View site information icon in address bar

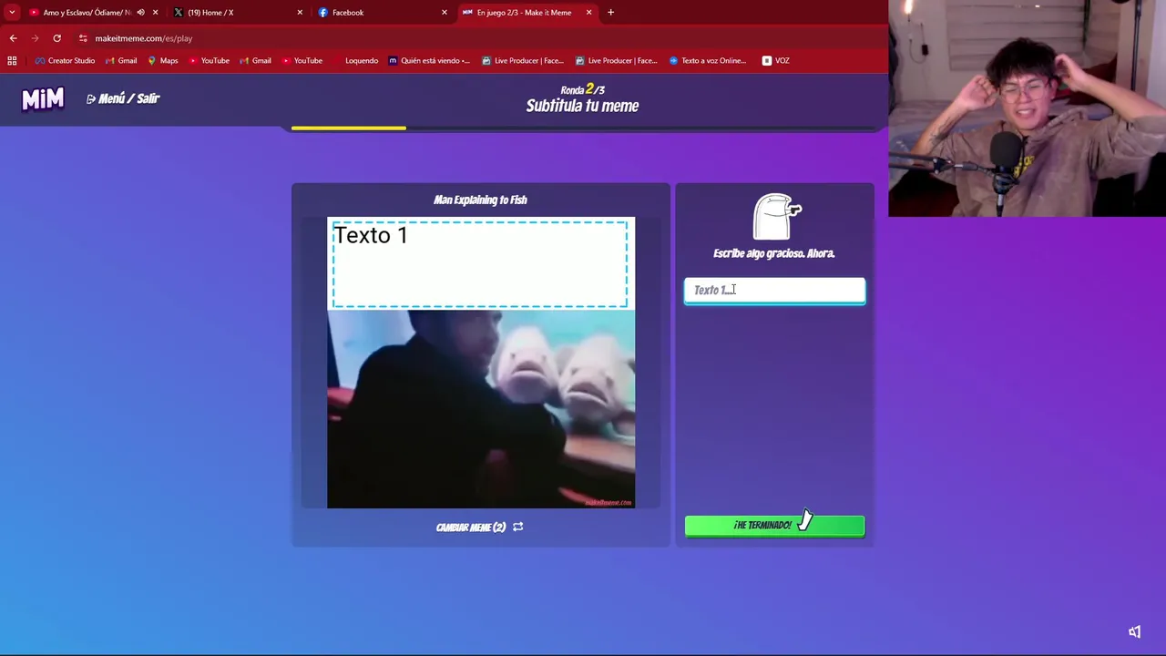click(83, 38)
